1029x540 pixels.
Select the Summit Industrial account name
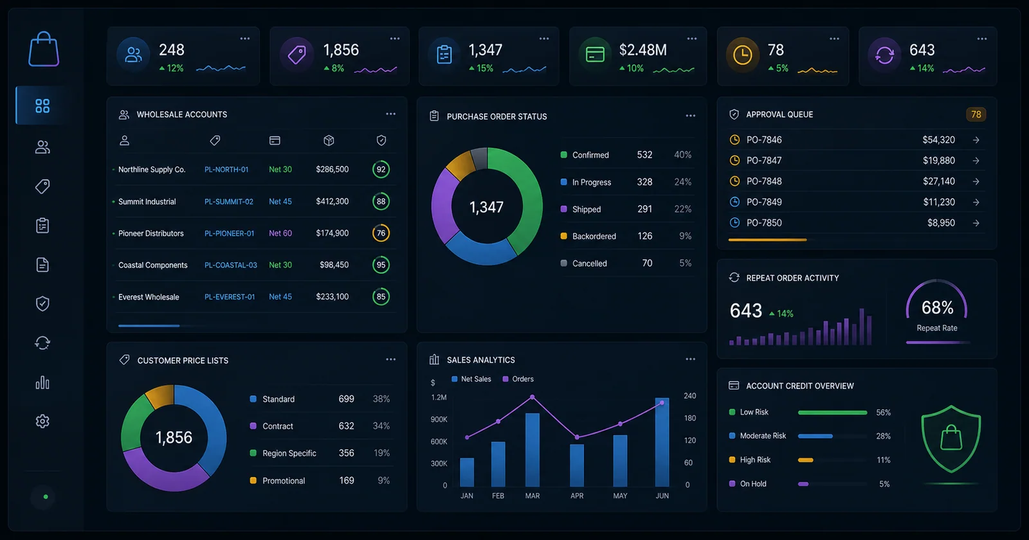pyautogui.click(x=147, y=202)
